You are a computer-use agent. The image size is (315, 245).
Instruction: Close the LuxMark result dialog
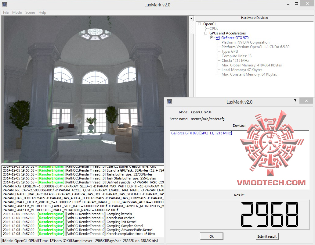(306, 101)
